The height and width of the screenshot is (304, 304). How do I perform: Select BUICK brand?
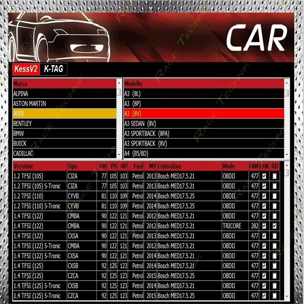pyautogui.click(x=65, y=143)
